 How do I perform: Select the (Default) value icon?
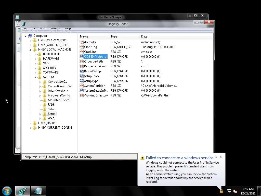click(x=81, y=42)
